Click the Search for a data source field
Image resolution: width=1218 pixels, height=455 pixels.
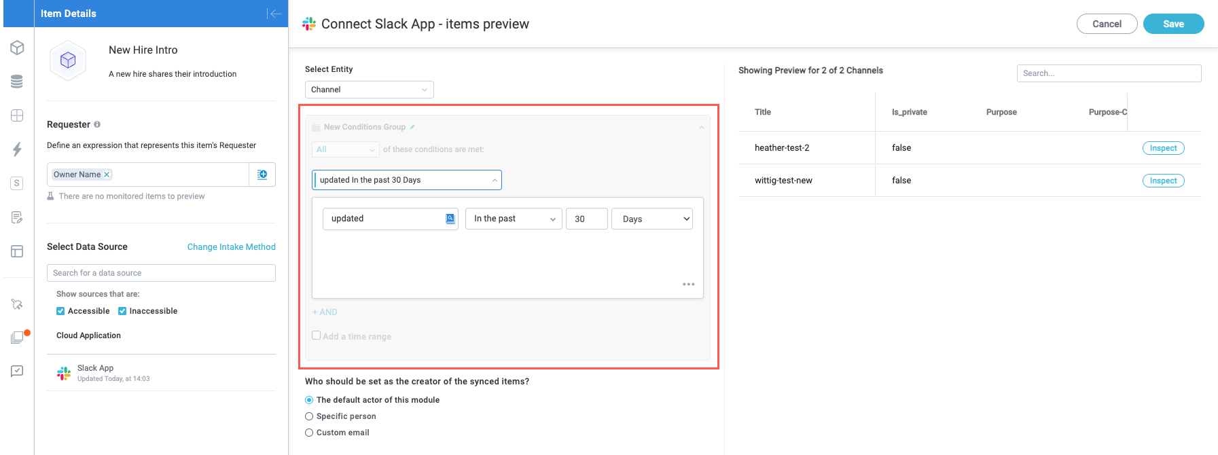coord(161,273)
